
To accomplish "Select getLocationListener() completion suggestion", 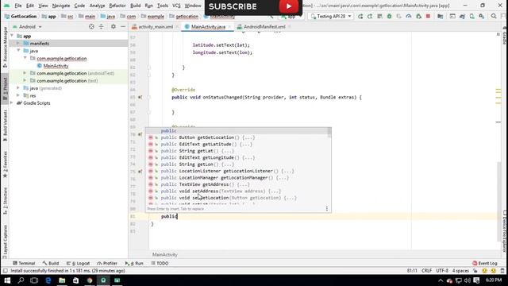I will [x=238, y=171].
